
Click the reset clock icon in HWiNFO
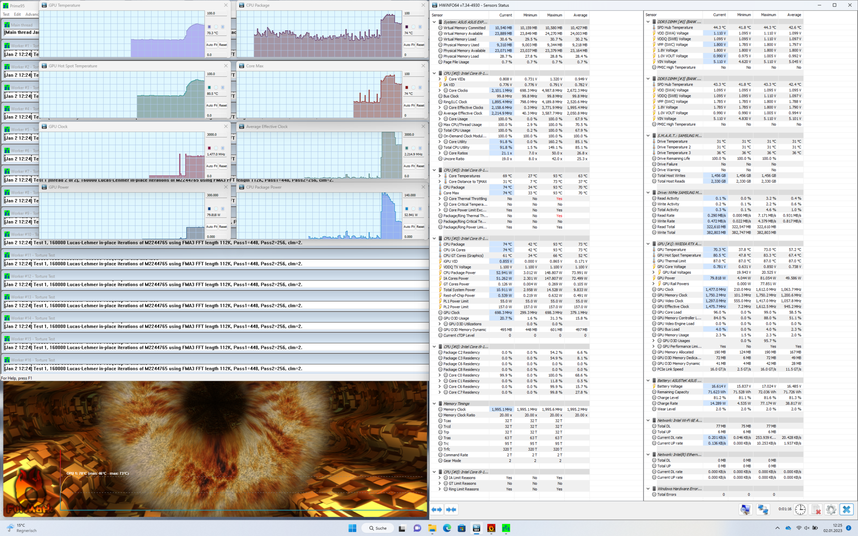(x=800, y=510)
